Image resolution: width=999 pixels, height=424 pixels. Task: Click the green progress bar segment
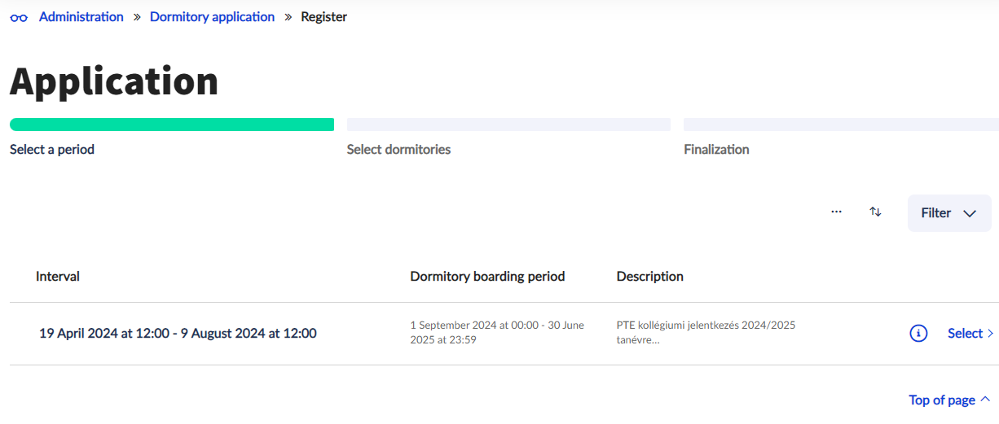point(172,125)
